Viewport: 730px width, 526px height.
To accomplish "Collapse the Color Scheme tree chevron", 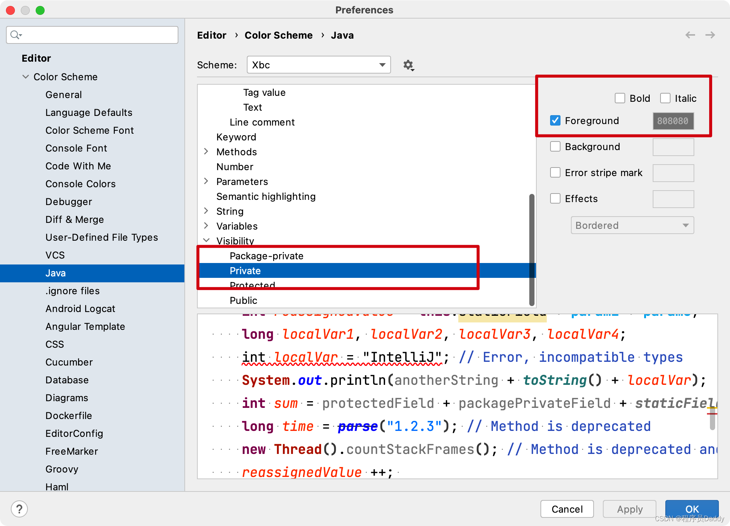I will click(26, 77).
